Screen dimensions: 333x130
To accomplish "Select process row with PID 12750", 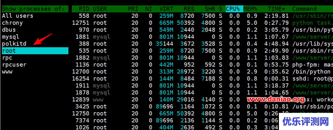I will (202, 114).
